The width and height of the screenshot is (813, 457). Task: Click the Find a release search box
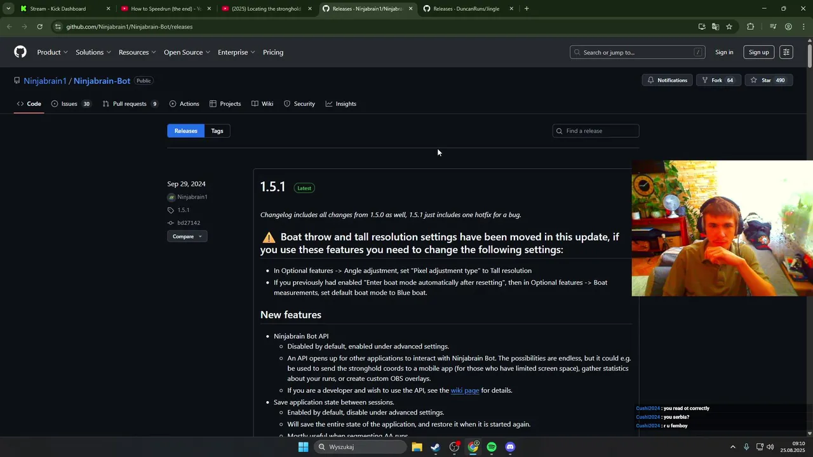596,131
